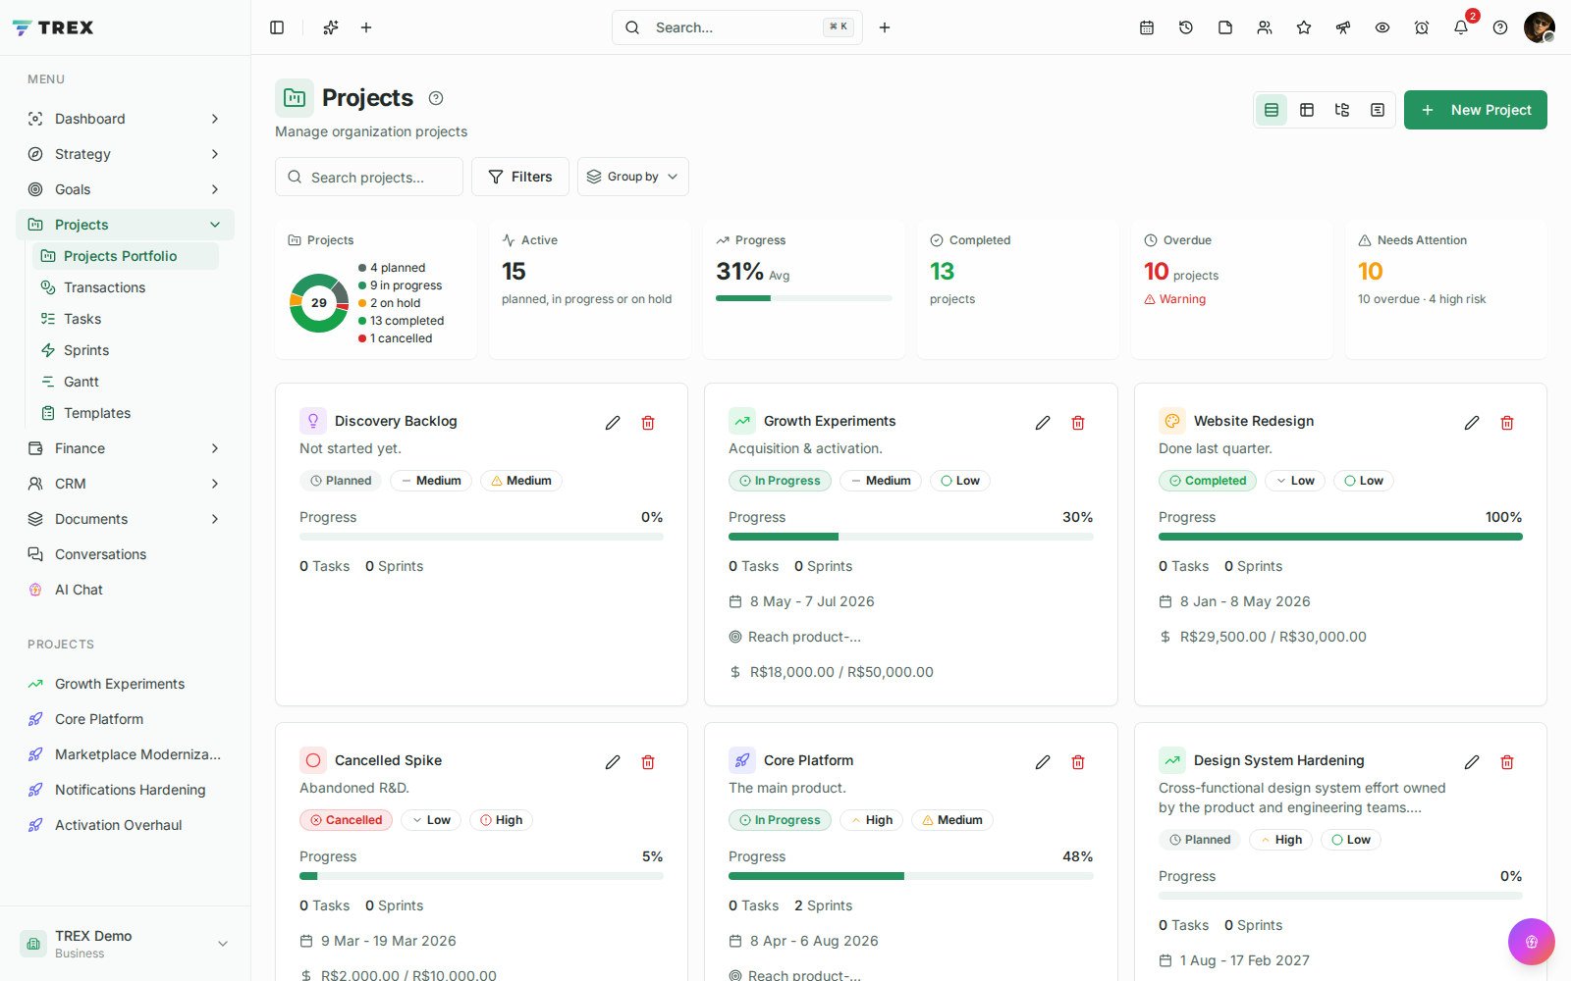Switch to table view

[1307, 110]
